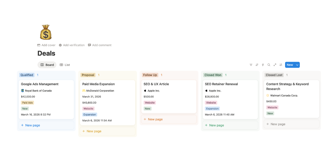Click plus icon in Proposal column

pos(83,131)
